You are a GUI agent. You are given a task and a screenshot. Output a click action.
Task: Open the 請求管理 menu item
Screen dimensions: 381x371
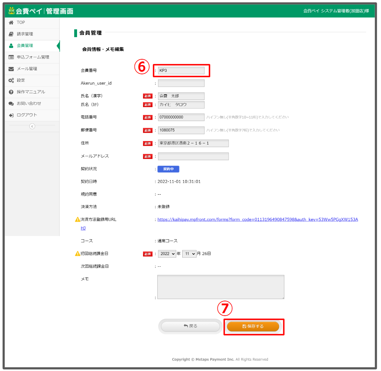25,34
